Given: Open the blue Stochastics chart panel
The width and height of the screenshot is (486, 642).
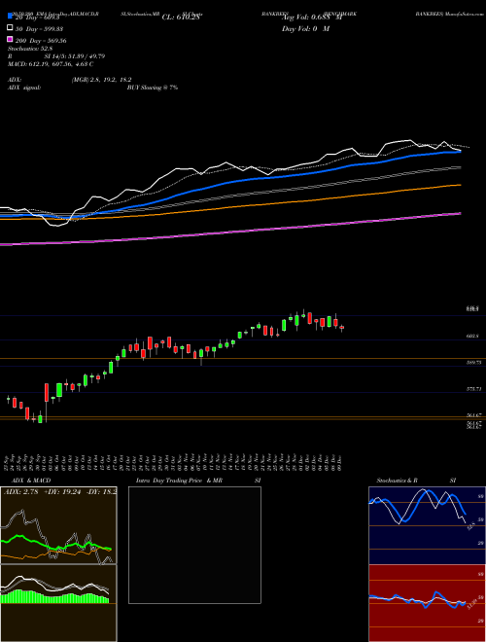Looking at the screenshot, I should (427, 525).
